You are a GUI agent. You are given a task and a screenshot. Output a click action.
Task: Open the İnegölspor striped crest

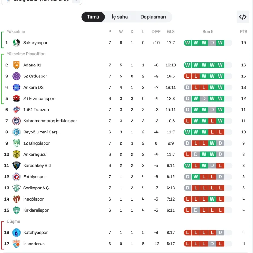click(x=16, y=199)
